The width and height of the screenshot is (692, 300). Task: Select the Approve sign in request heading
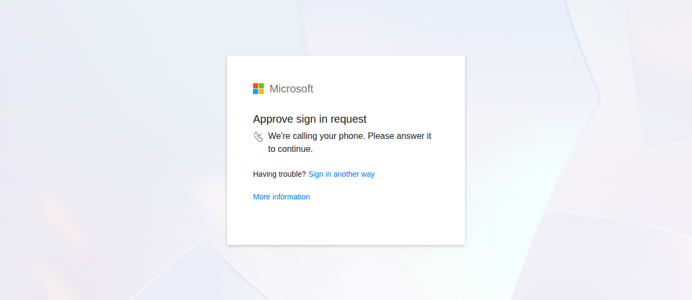(310, 119)
